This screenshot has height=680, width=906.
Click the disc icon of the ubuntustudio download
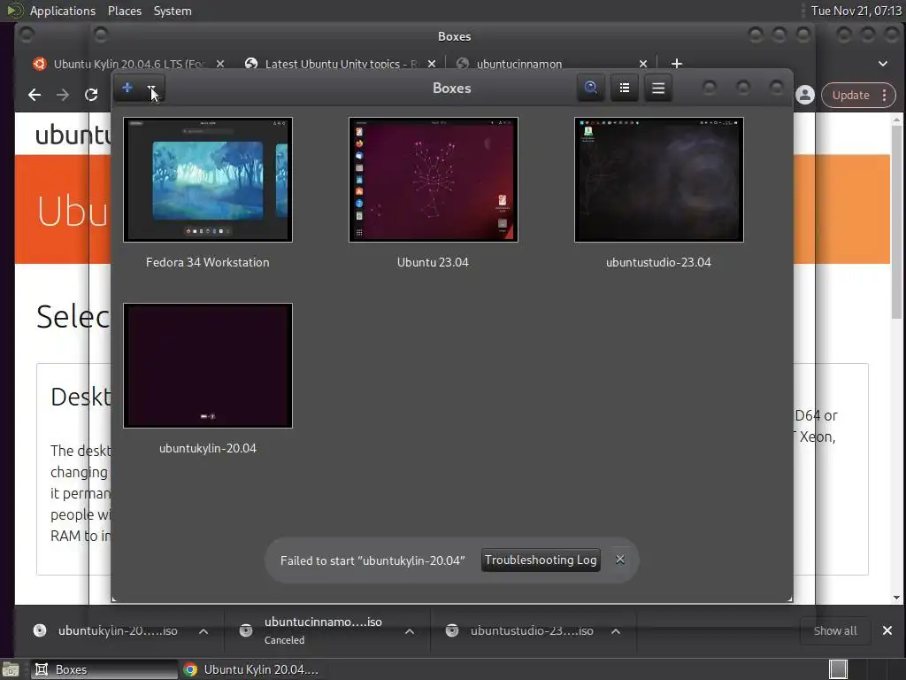452,630
